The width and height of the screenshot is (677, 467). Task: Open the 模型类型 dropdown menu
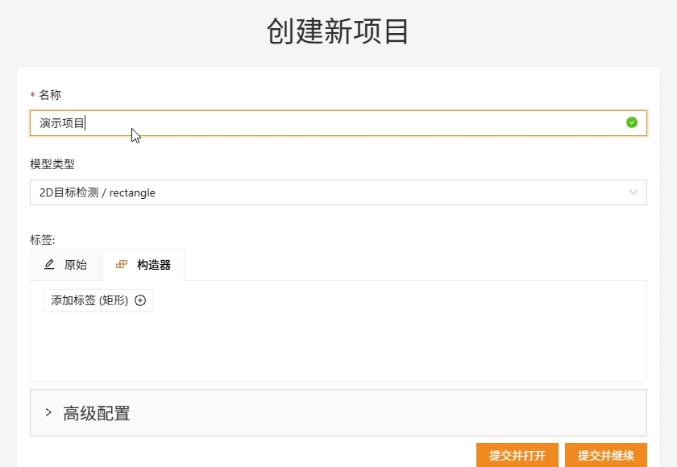338,192
